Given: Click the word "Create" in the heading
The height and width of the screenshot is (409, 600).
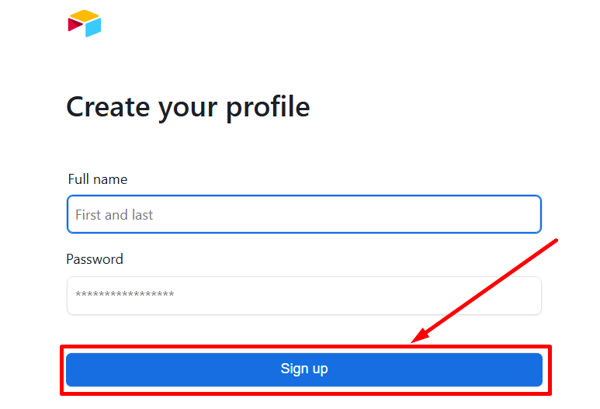Looking at the screenshot, I should [x=108, y=107].
